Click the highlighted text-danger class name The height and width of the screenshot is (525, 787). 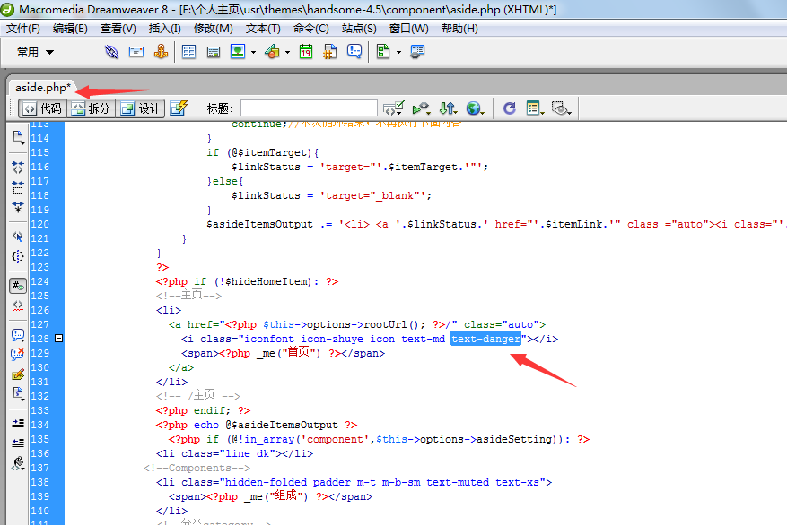click(x=485, y=340)
